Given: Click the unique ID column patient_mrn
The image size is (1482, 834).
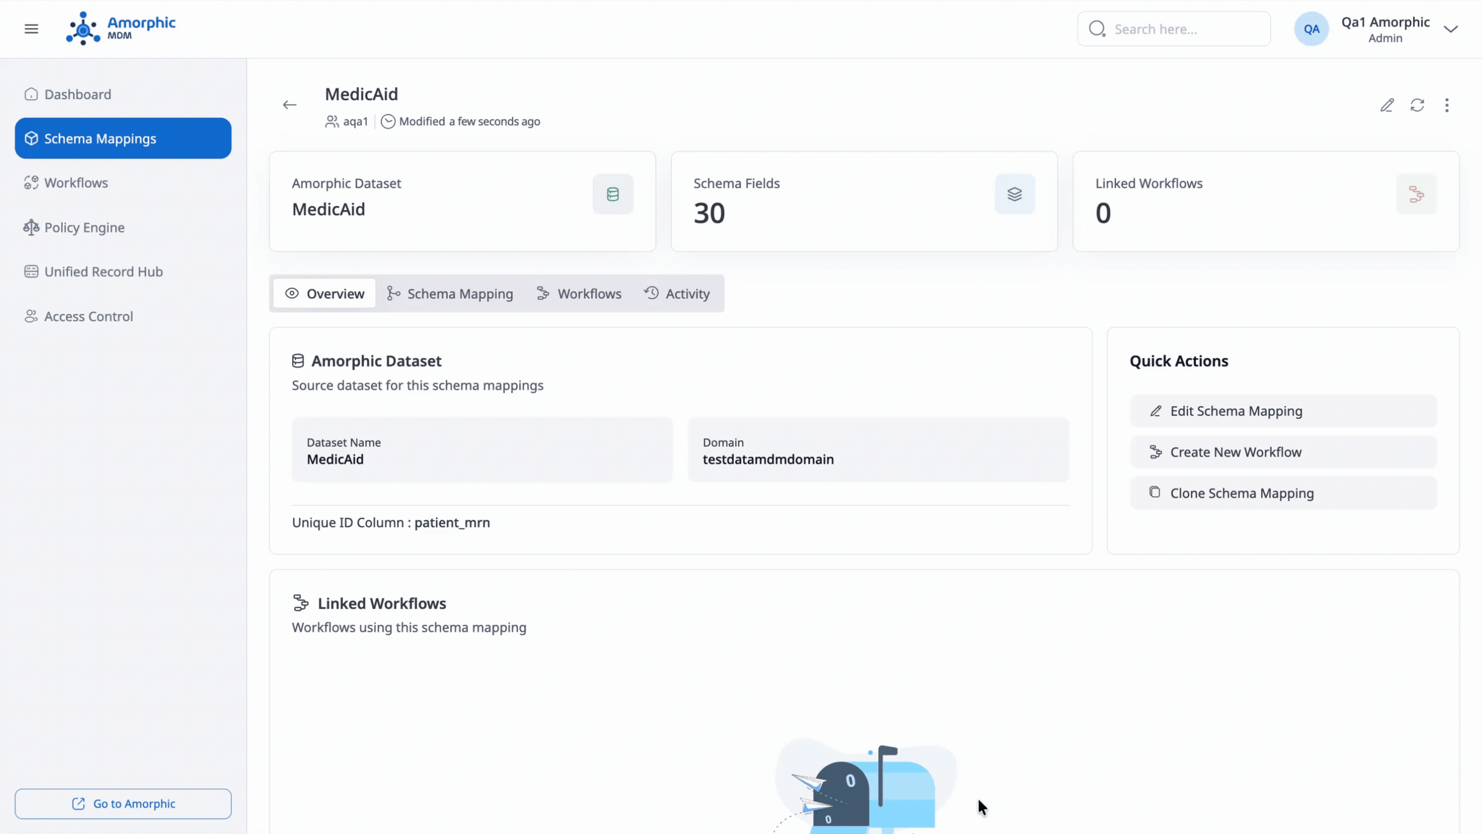Looking at the screenshot, I should 452,522.
